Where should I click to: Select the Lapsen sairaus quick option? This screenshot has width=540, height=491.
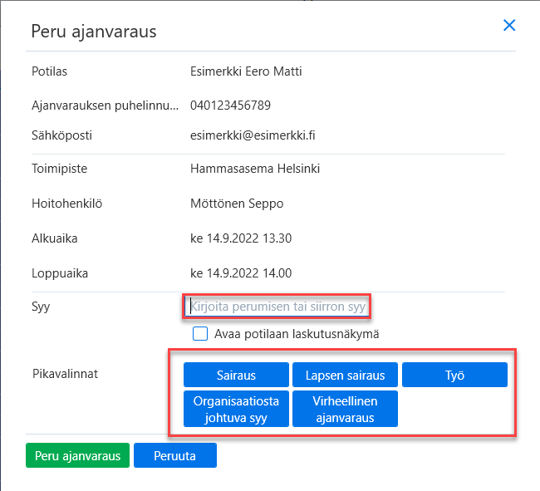click(345, 375)
